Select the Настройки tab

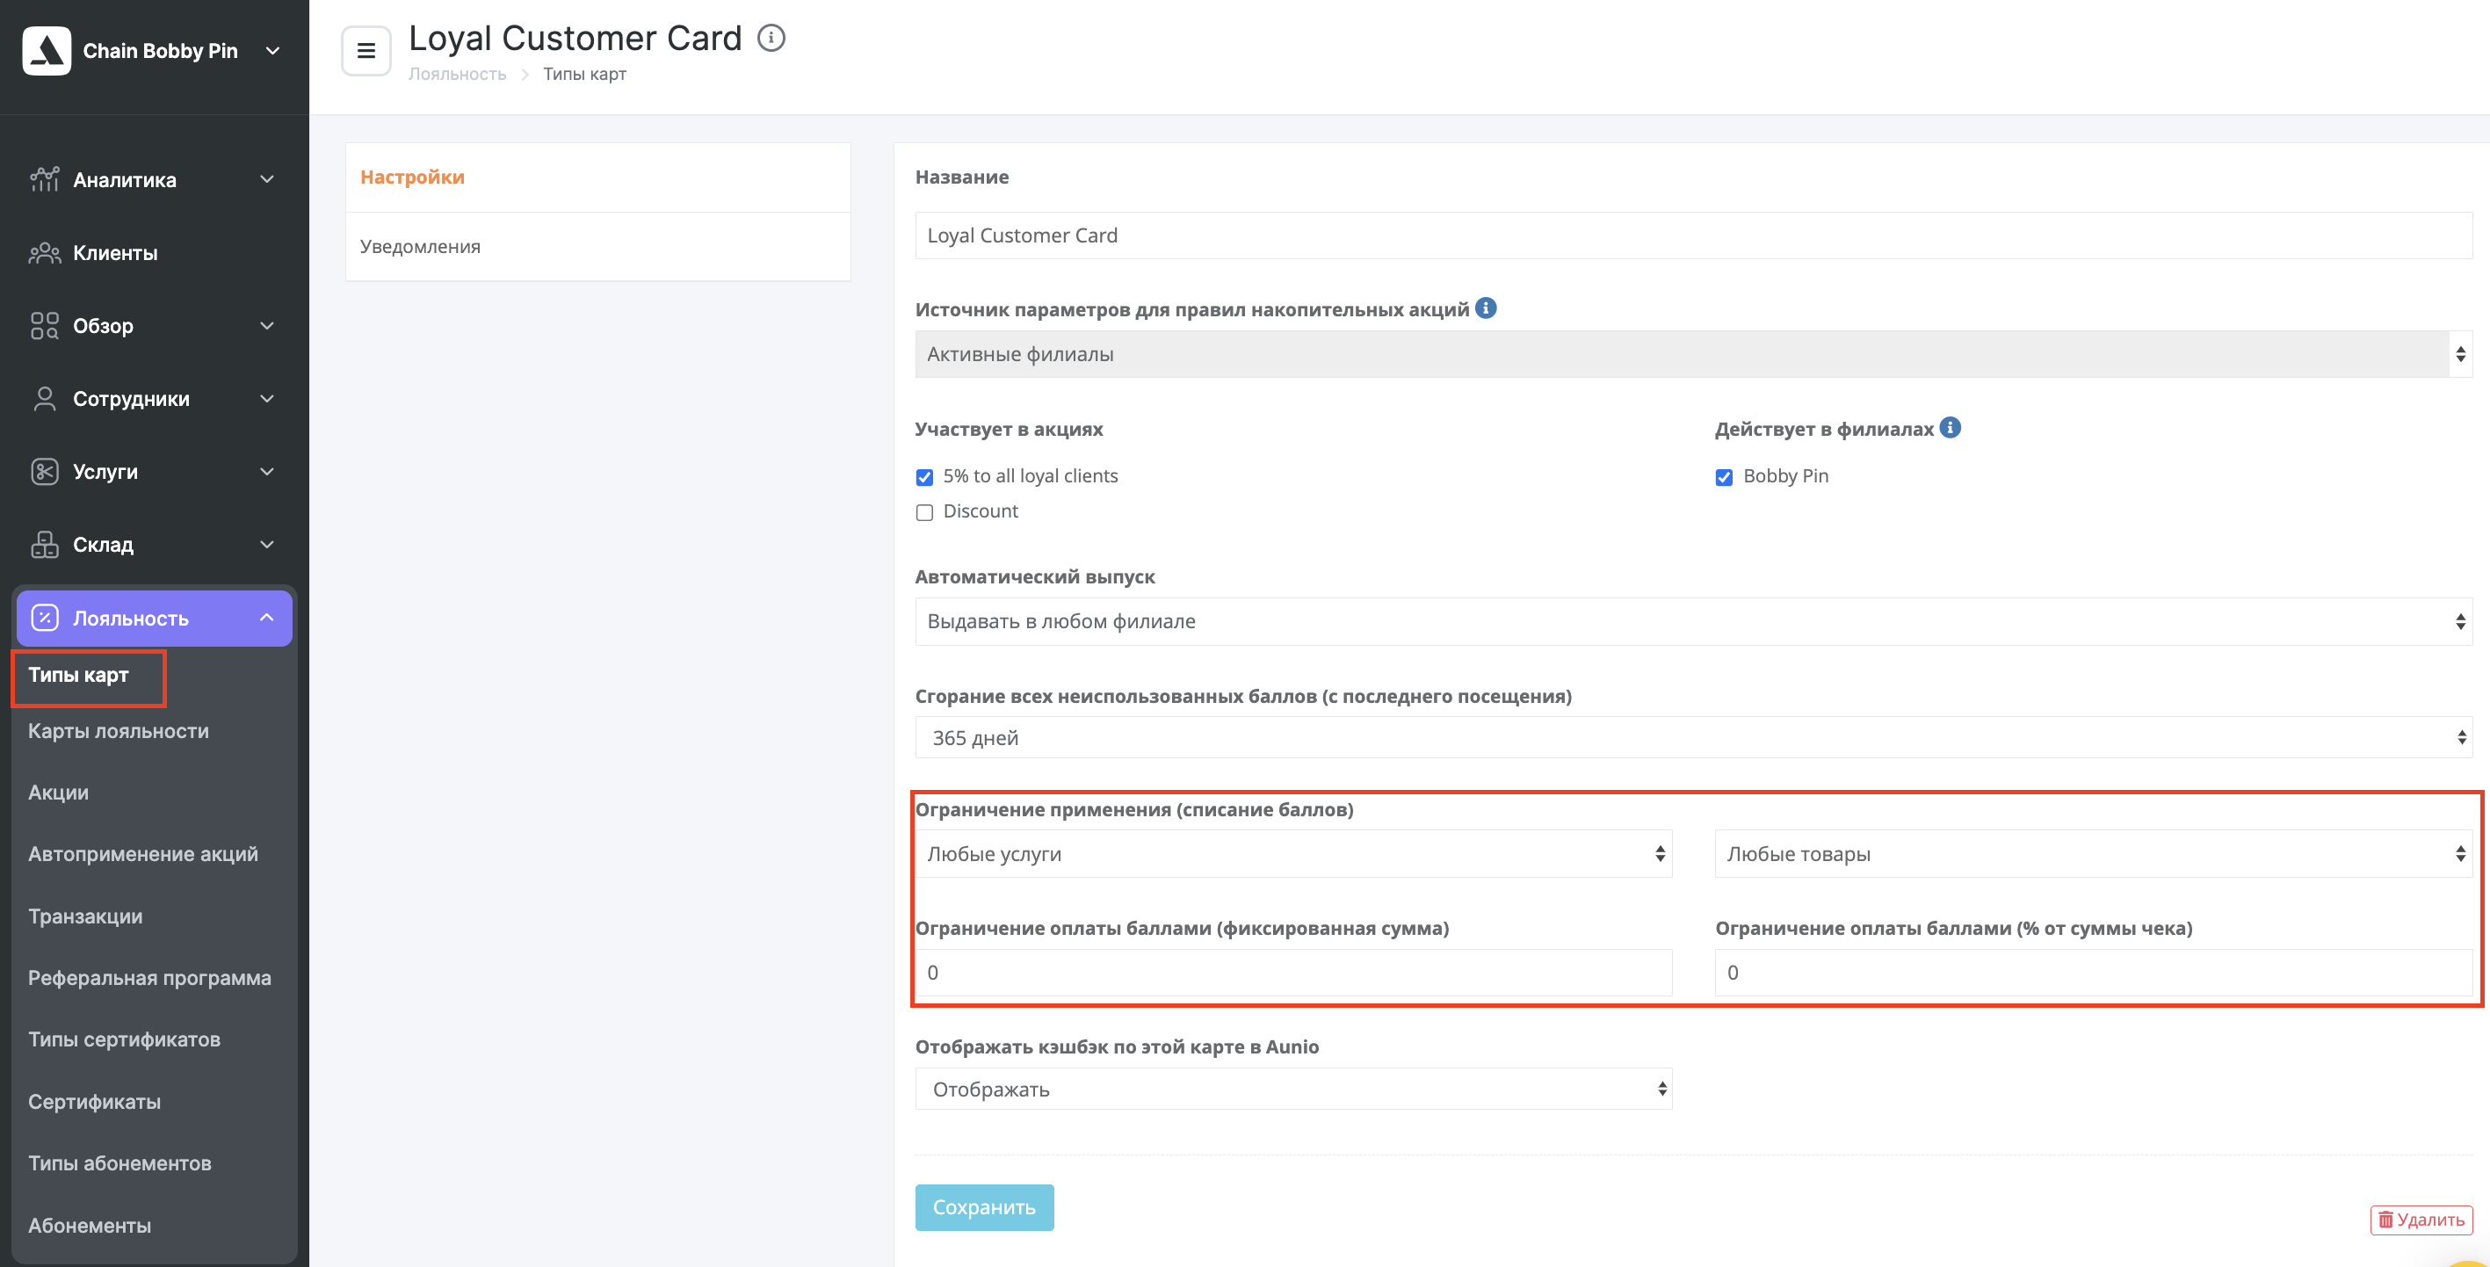[x=597, y=177]
